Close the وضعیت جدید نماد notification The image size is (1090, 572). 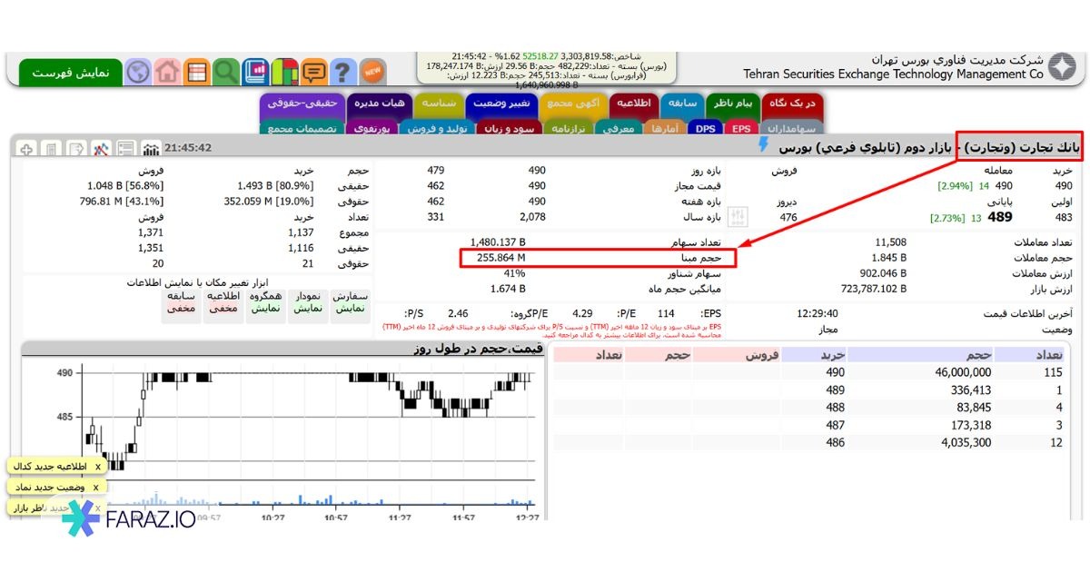pyautogui.click(x=97, y=488)
